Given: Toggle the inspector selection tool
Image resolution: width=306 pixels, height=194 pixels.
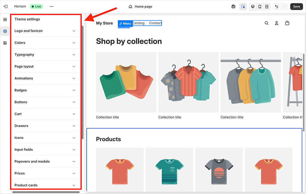Looking at the screenshot, I should tap(243, 7).
